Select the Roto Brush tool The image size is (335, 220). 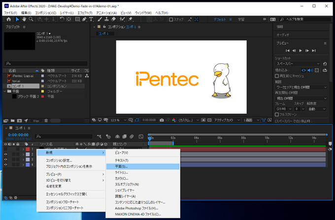click(x=122, y=19)
